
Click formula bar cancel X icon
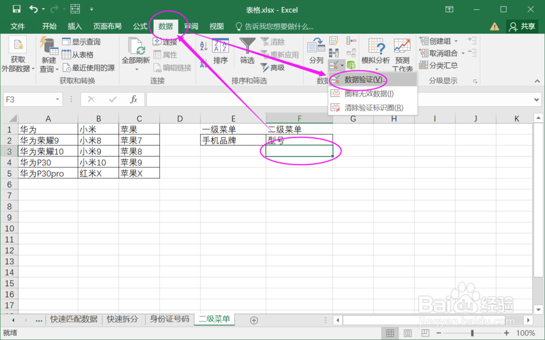(x=91, y=100)
